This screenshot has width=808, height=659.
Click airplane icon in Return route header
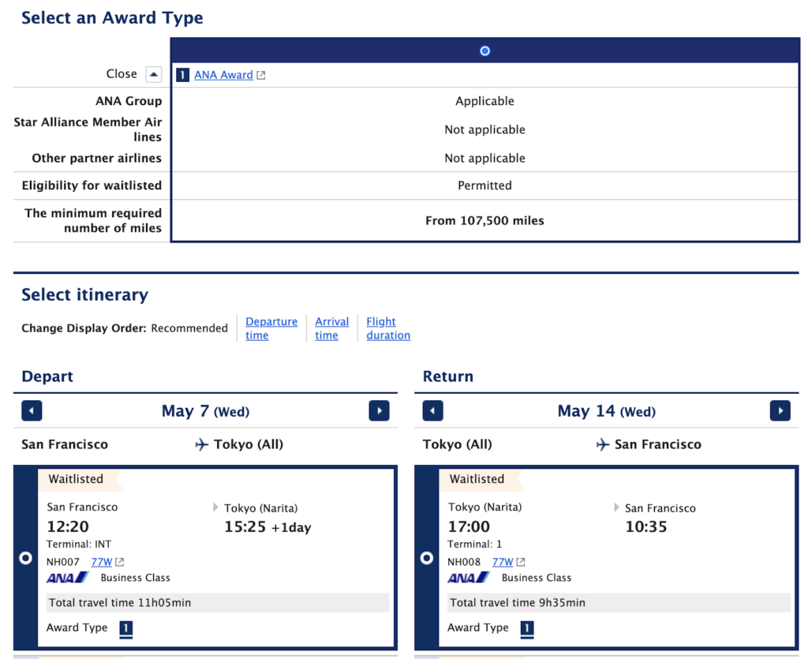coord(602,444)
